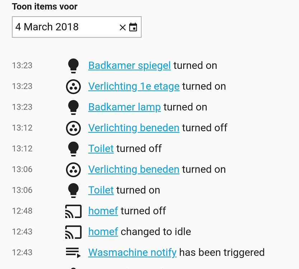The image size is (299, 269).
Task: Open the Wasmachine notify link
Action: tap(132, 253)
